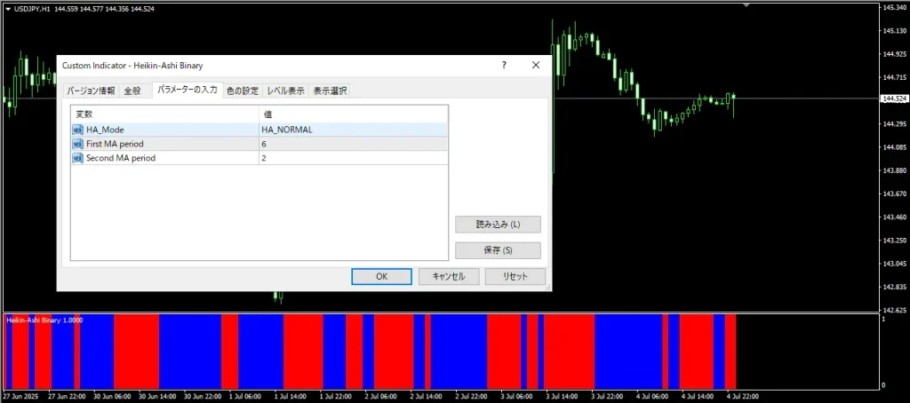The height and width of the screenshot is (403, 910).
Task: Click the 読み込み (L) button
Action: tap(498, 225)
